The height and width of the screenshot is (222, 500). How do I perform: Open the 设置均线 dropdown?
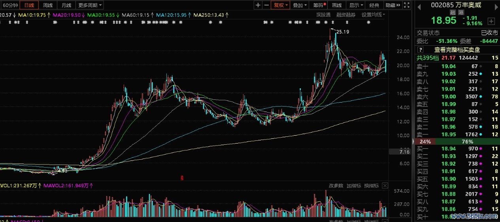[373, 15]
